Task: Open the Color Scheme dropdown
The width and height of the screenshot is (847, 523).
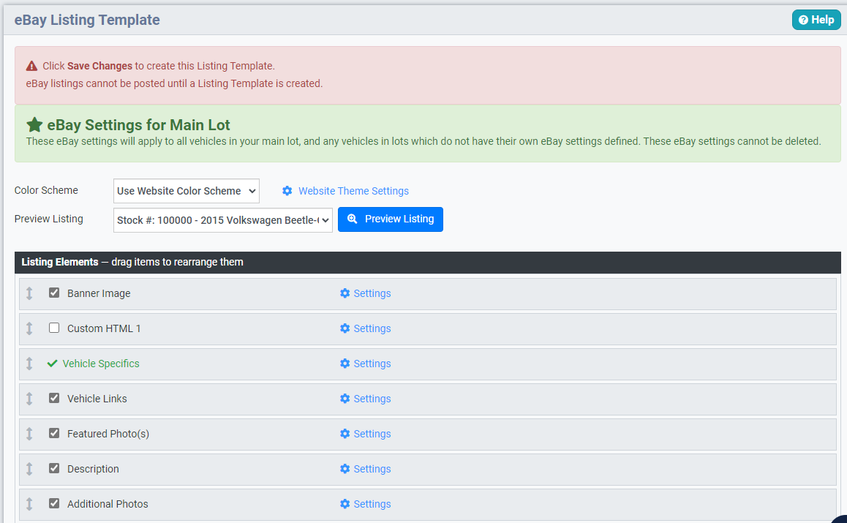Action: (187, 191)
